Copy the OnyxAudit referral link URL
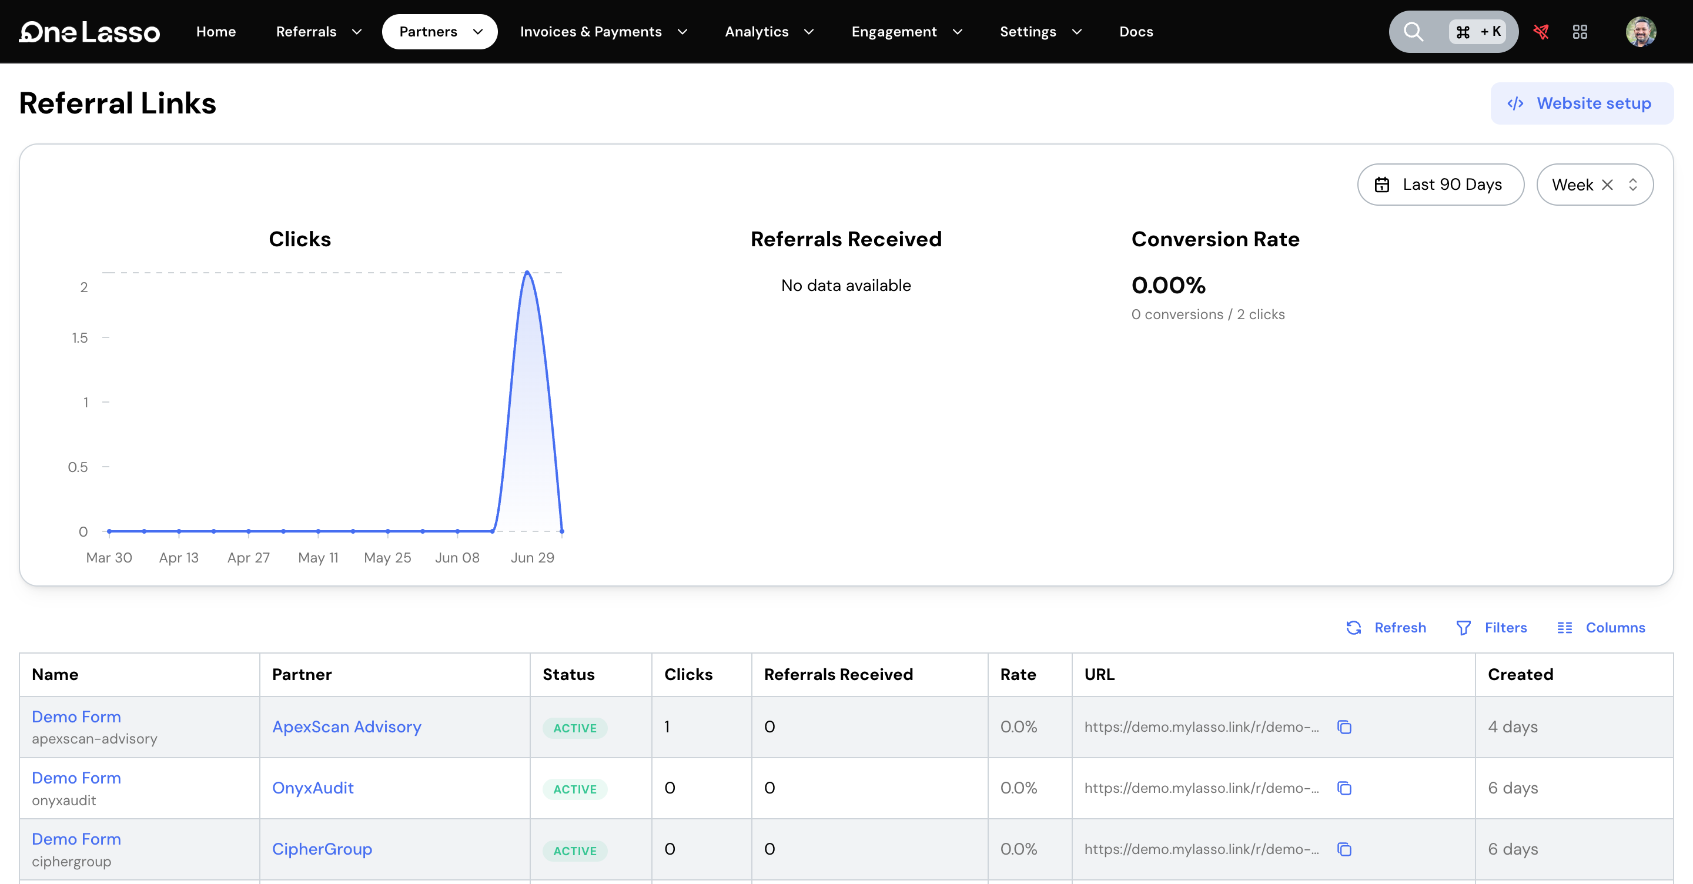Screen dimensions: 1693x884 click(x=1344, y=788)
